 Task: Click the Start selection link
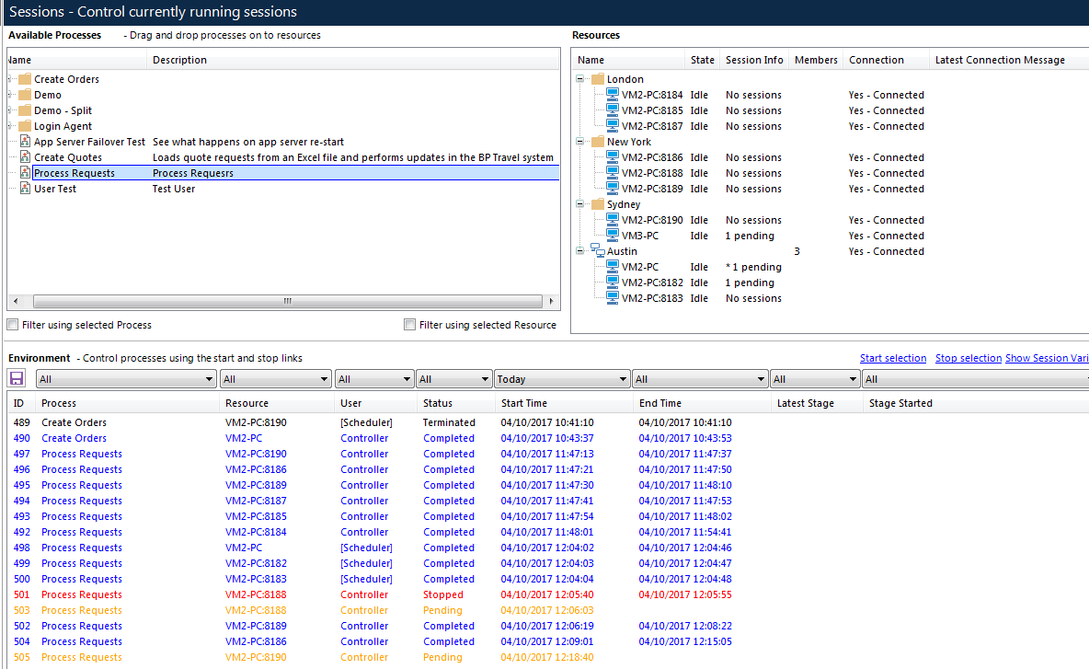tap(892, 358)
